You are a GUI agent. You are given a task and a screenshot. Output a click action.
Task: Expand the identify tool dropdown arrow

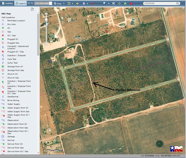[87, 4]
